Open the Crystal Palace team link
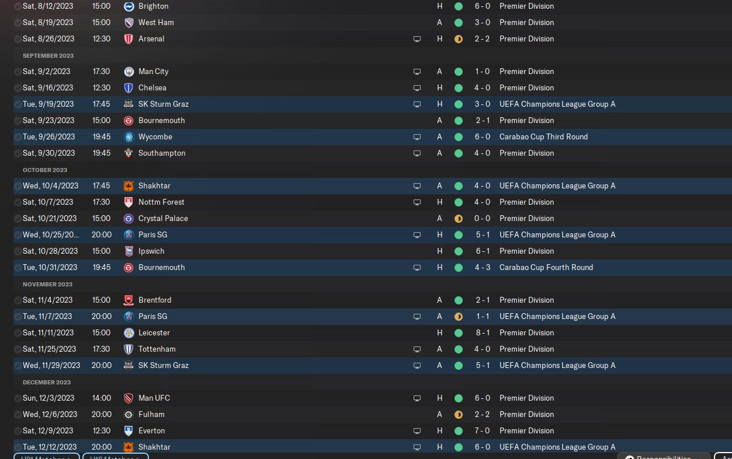This screenshot has height=459, width=732. [163, 219]
